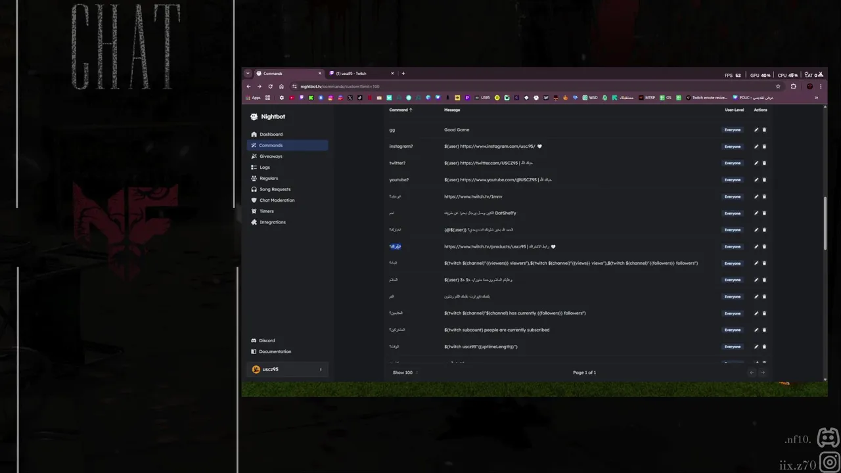Open Regulars in the sidebar

[287, 178]
